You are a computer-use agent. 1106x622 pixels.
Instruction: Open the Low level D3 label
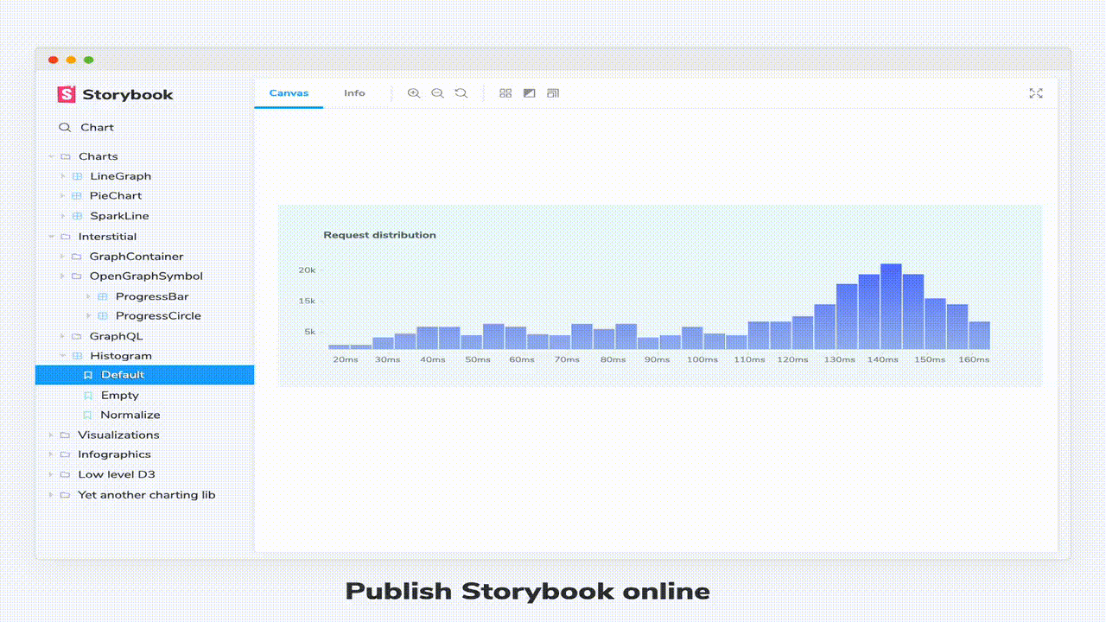117,474
